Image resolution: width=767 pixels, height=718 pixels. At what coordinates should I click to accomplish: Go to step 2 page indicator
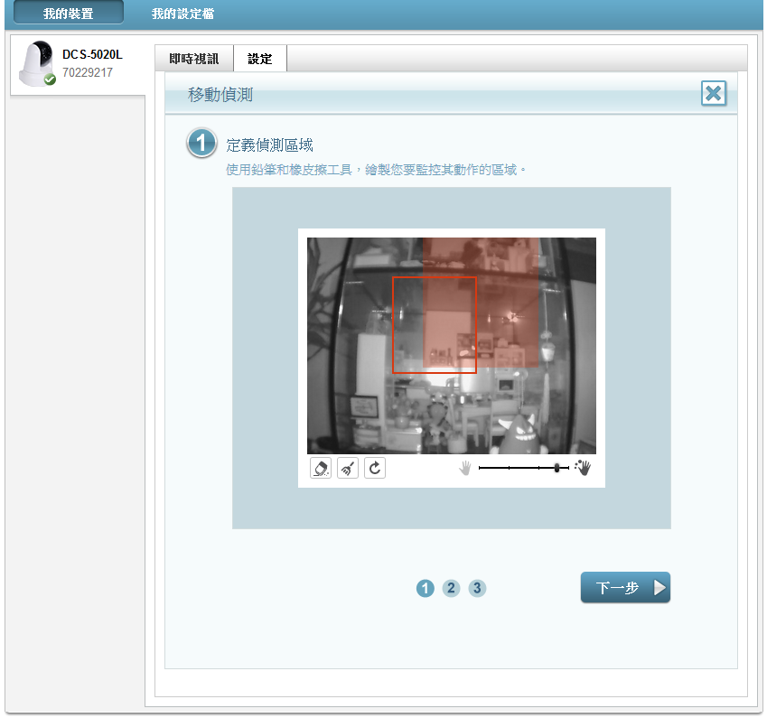451,588
